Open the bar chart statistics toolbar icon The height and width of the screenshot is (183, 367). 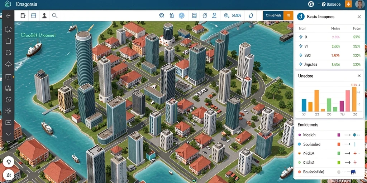[172, 16]
